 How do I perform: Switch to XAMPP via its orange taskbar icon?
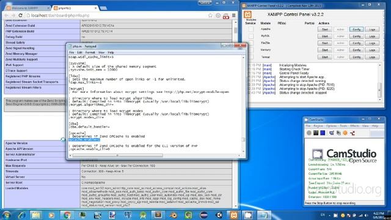pyautogui.click(x=234, y=215)
